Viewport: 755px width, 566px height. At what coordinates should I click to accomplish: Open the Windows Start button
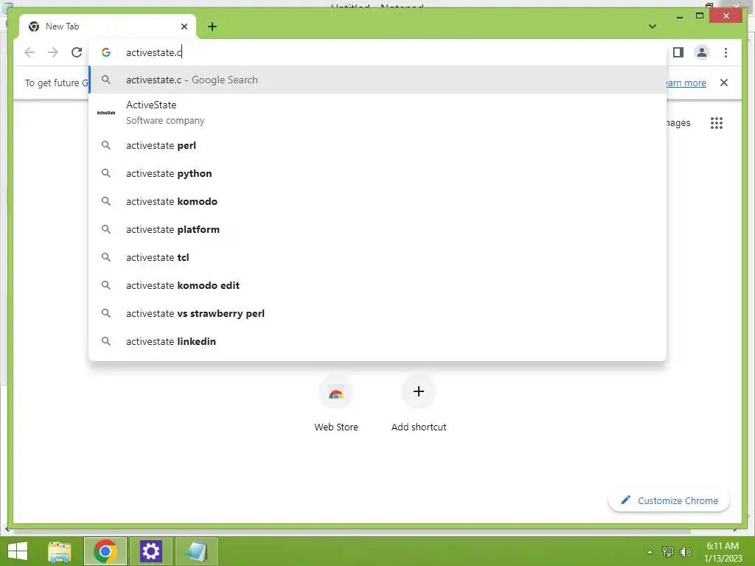tap(18, 551)
